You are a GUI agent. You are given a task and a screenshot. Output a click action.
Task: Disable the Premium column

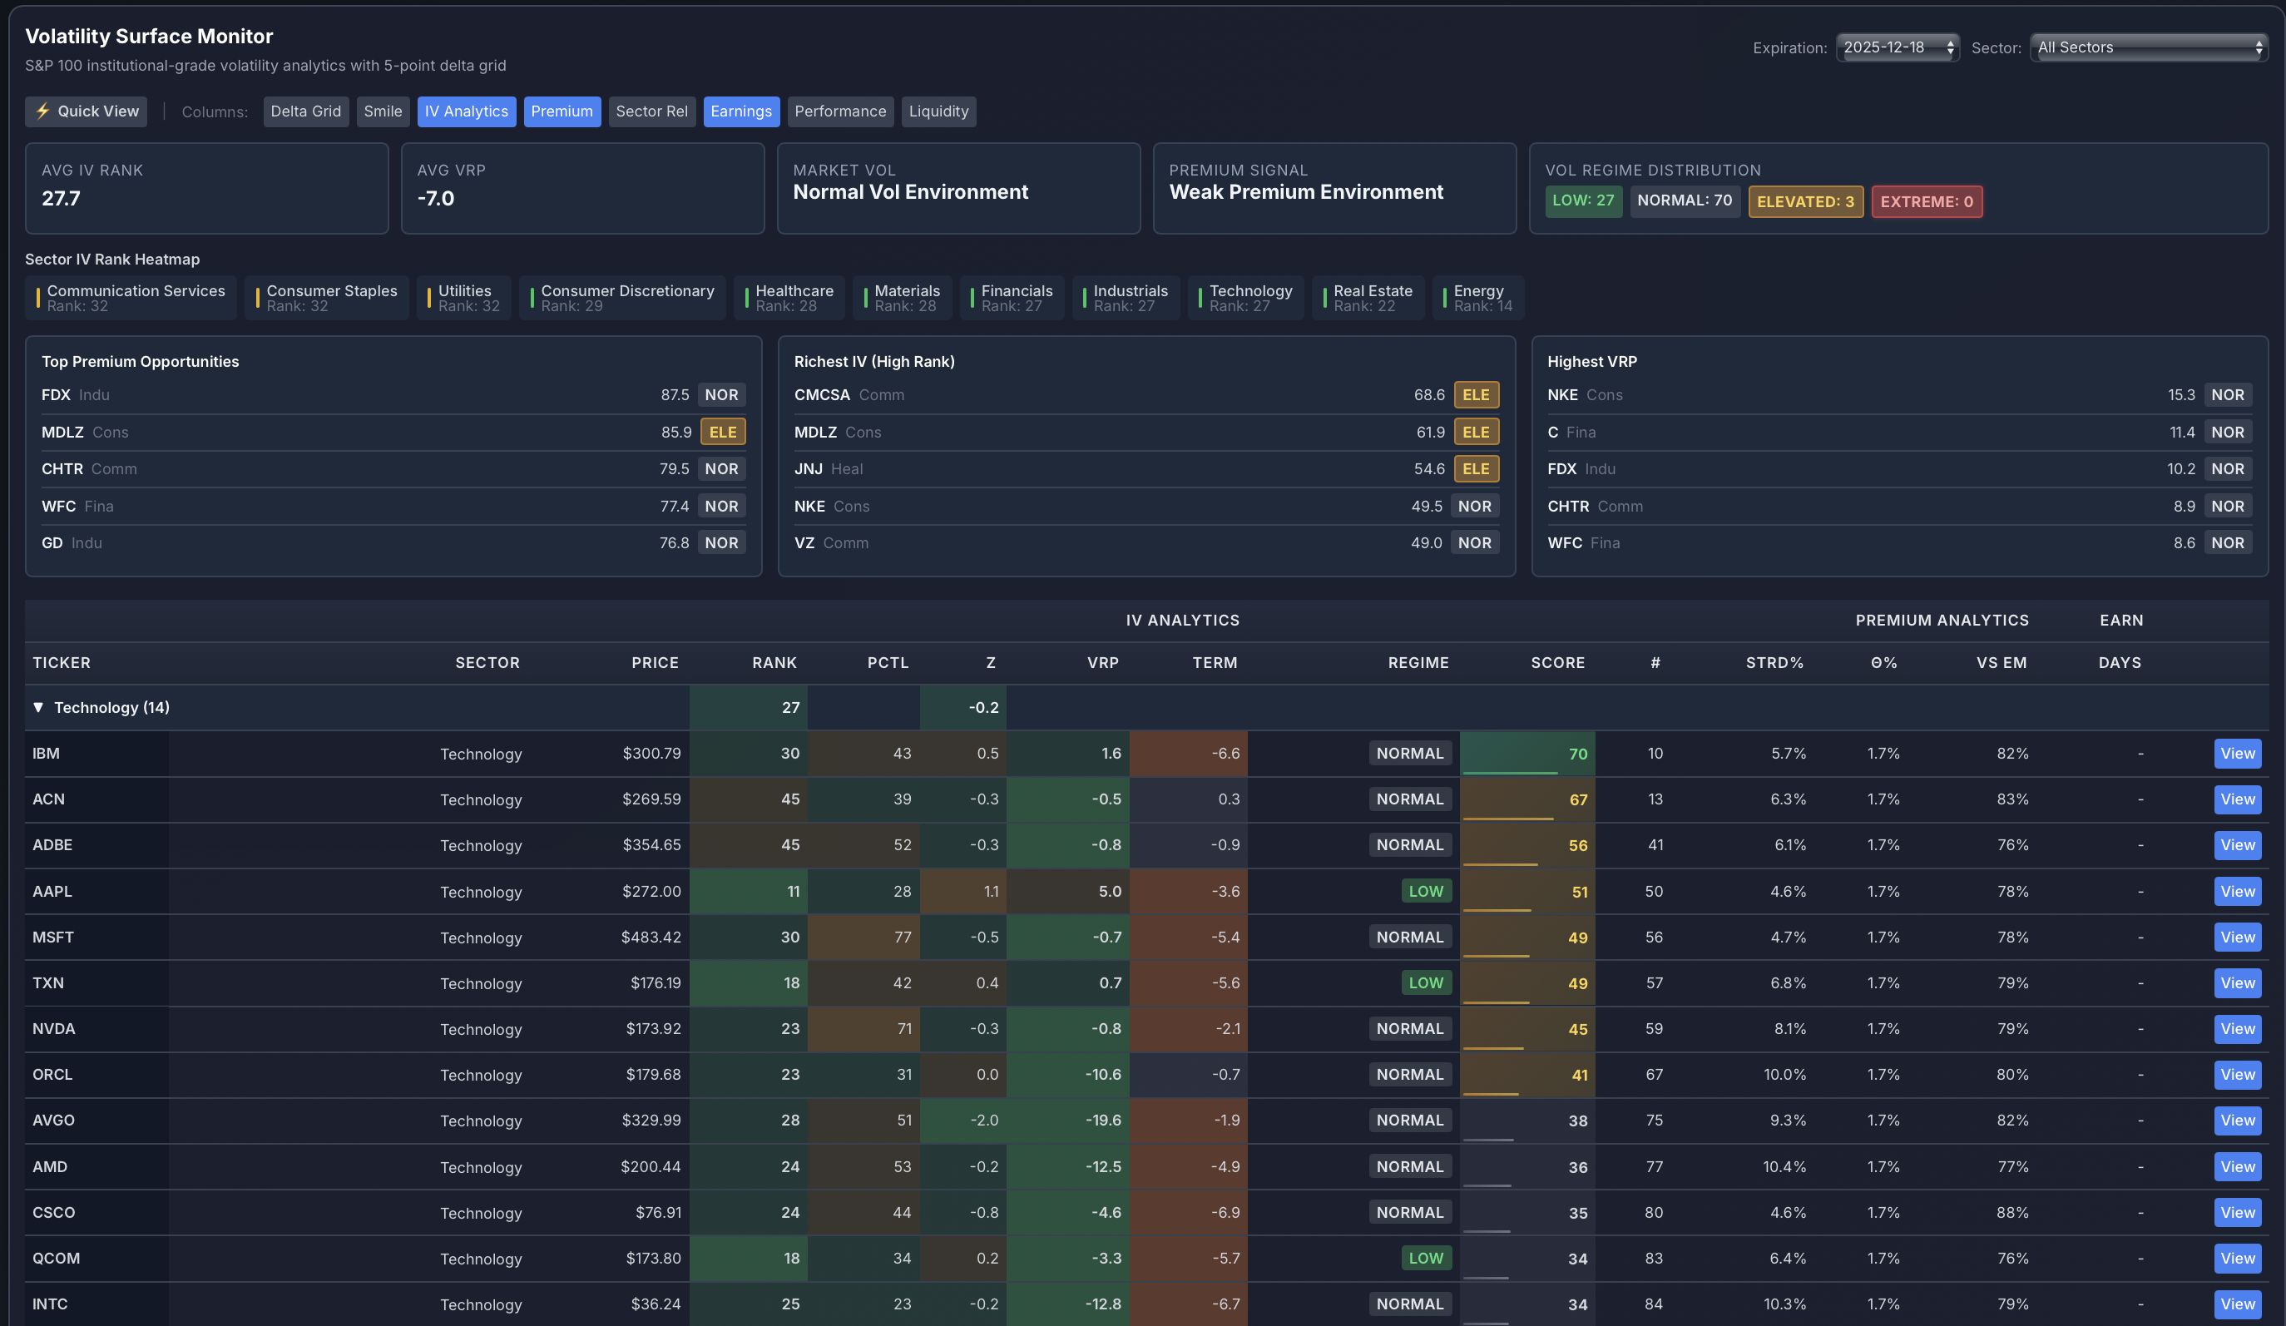562,111
